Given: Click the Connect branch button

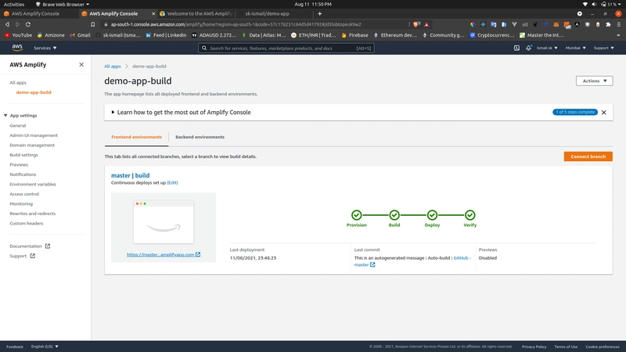Looking at the screenshot, I should [x=588, y=156].
